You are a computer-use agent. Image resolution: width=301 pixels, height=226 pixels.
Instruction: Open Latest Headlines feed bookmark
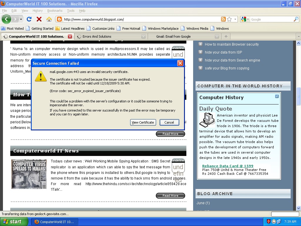coord(70,29)
